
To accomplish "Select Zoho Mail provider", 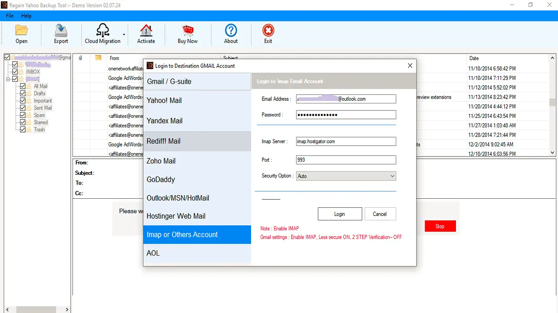I will pyautogui.click(x=197, y=161).
